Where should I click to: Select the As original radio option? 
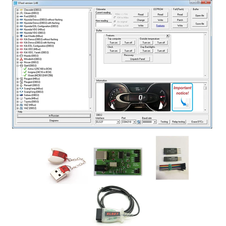115,22
